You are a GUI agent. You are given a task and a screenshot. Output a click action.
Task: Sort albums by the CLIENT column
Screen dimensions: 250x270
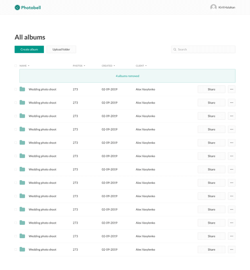[141, 66]
